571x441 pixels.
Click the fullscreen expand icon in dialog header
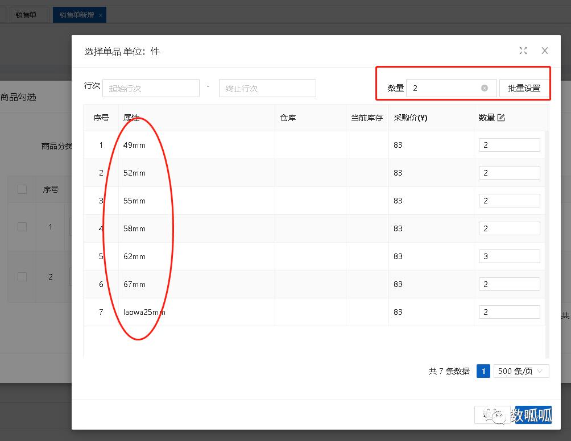[x=523, y=51]
